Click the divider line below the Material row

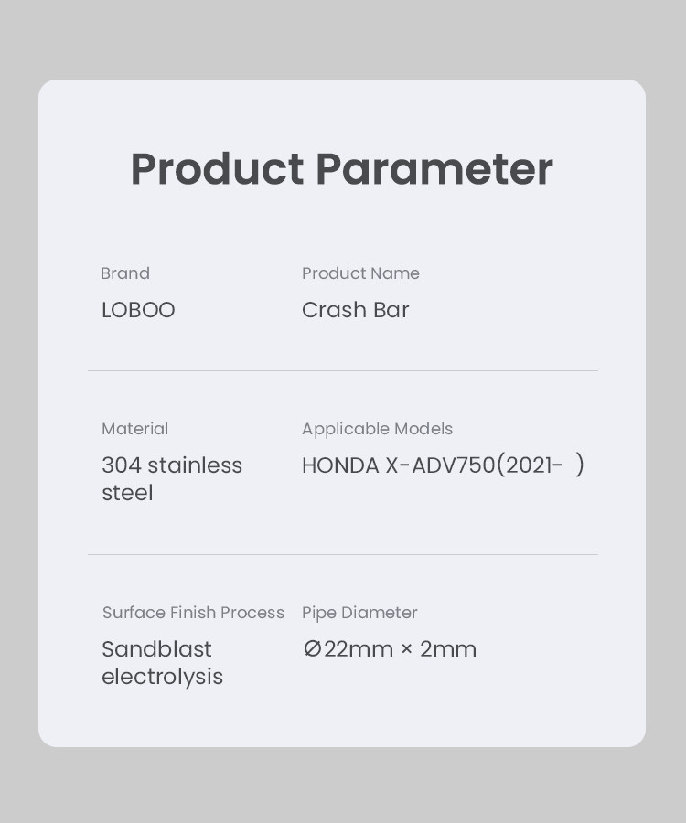pos(342,554)
